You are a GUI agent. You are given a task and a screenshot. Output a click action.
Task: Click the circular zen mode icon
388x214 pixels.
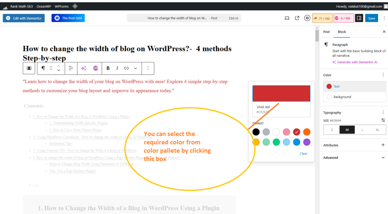307,18
